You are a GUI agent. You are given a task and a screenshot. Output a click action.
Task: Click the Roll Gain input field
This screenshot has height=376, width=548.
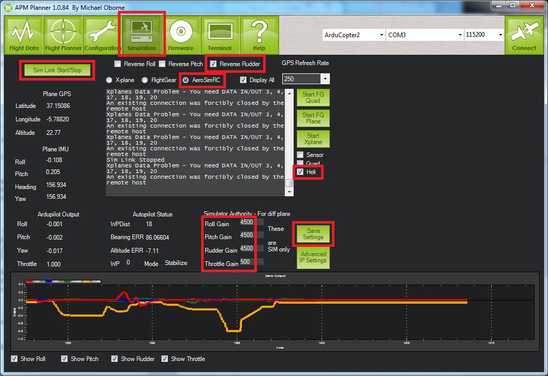point(247,223)
